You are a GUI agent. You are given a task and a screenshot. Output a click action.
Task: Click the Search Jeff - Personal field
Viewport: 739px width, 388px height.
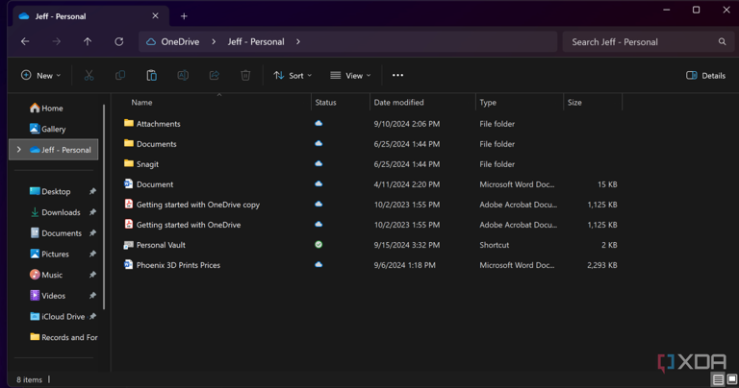coord(649,42)
